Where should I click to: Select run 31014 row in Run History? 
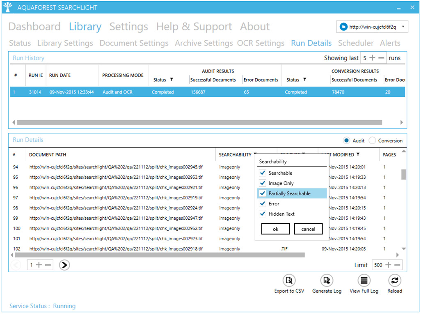[x=208, y=92]
